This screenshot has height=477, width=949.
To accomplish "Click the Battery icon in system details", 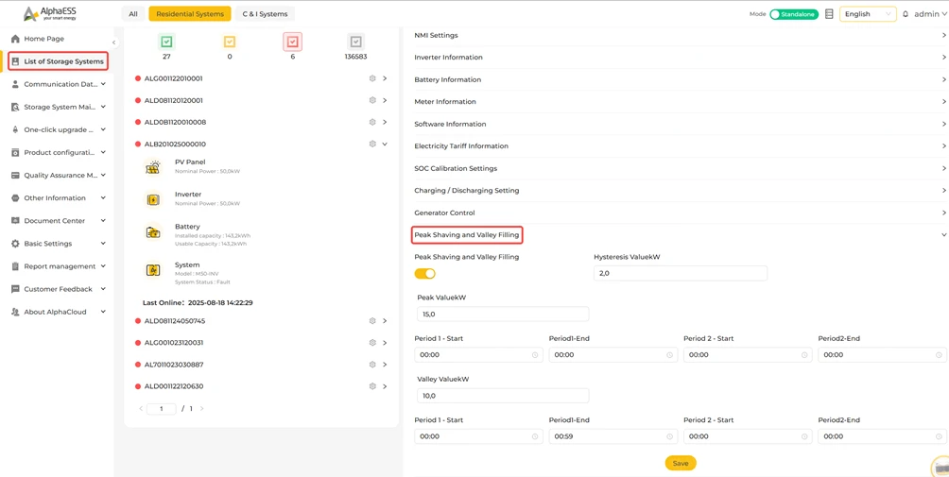I will click(x=153, y=232).
